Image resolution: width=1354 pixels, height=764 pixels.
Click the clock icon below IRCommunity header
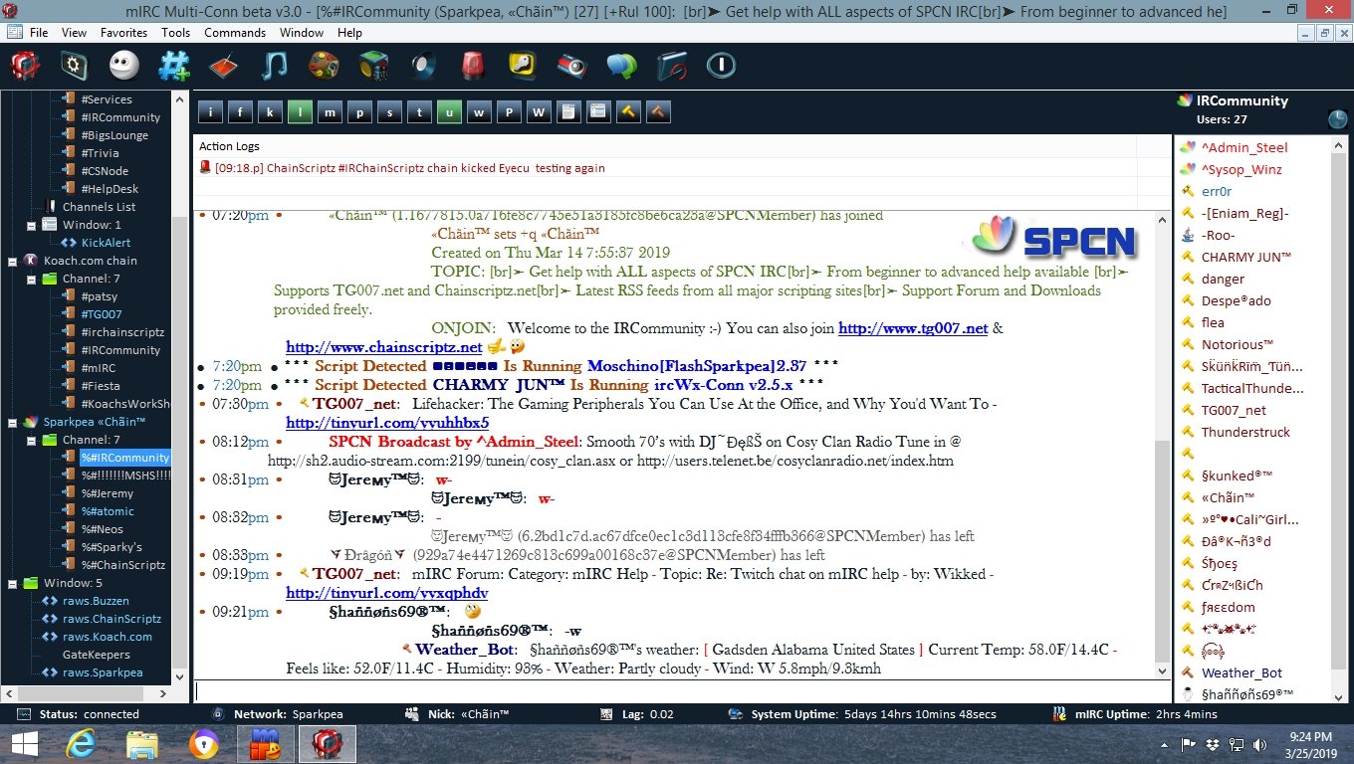coord(1337,119)
